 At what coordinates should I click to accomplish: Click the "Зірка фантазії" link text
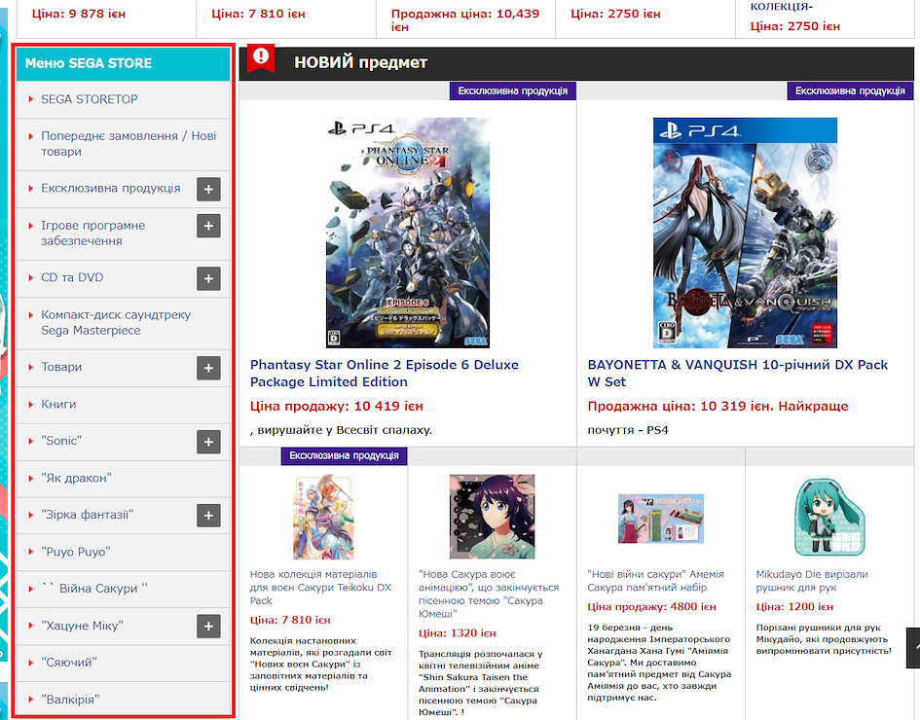tap(88, 515)
